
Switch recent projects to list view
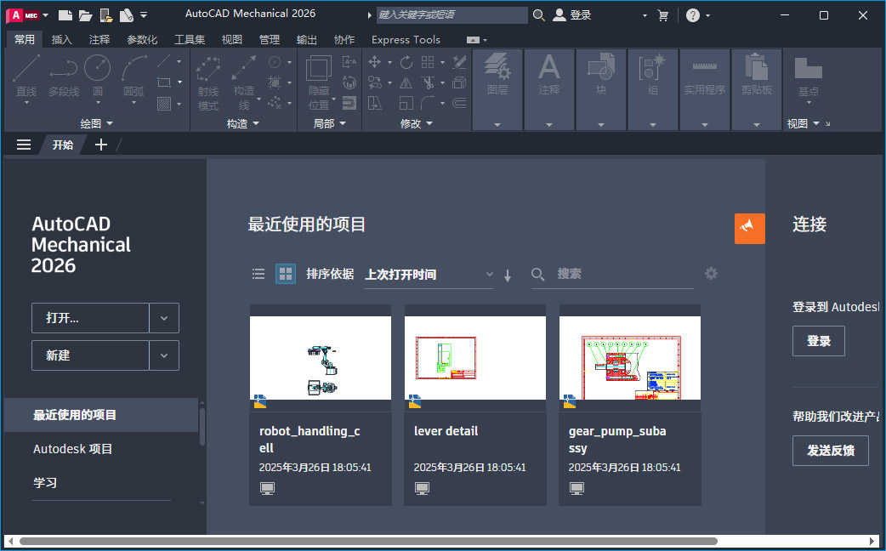tap(258, 274)
